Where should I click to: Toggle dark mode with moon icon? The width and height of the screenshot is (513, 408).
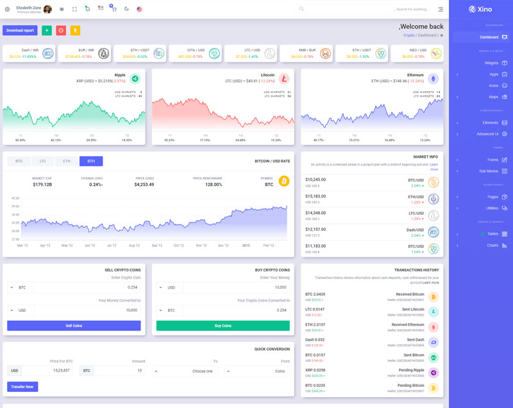pos(126,9)
